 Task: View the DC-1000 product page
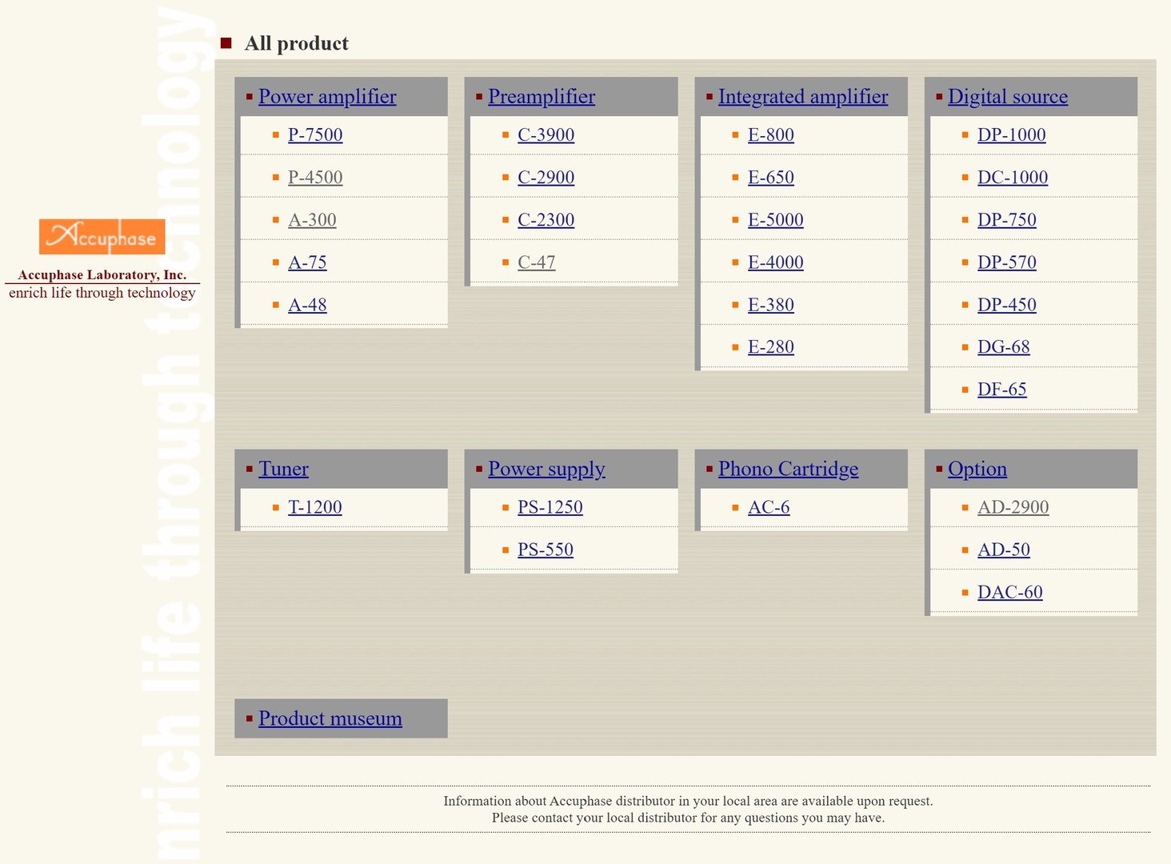point(1013,178)
